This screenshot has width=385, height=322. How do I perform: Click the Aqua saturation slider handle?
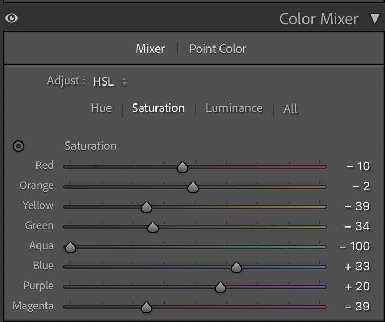(70, 247)
